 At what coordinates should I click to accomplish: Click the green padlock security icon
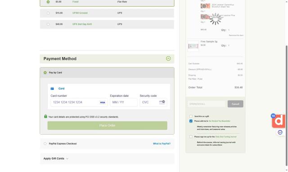coord(45,116)
